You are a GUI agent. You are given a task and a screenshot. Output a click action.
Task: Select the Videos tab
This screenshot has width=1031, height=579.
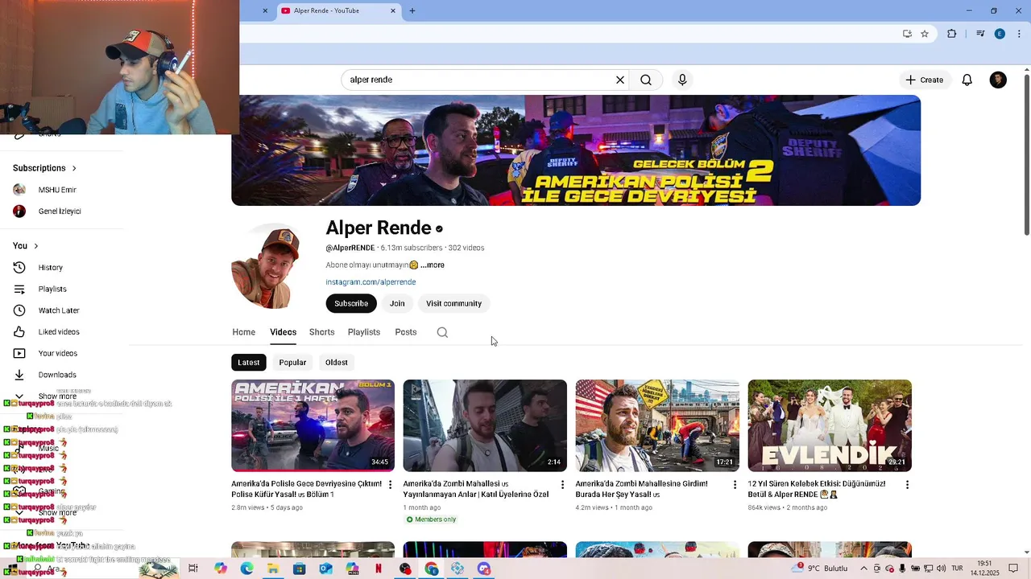pos(283,332)
